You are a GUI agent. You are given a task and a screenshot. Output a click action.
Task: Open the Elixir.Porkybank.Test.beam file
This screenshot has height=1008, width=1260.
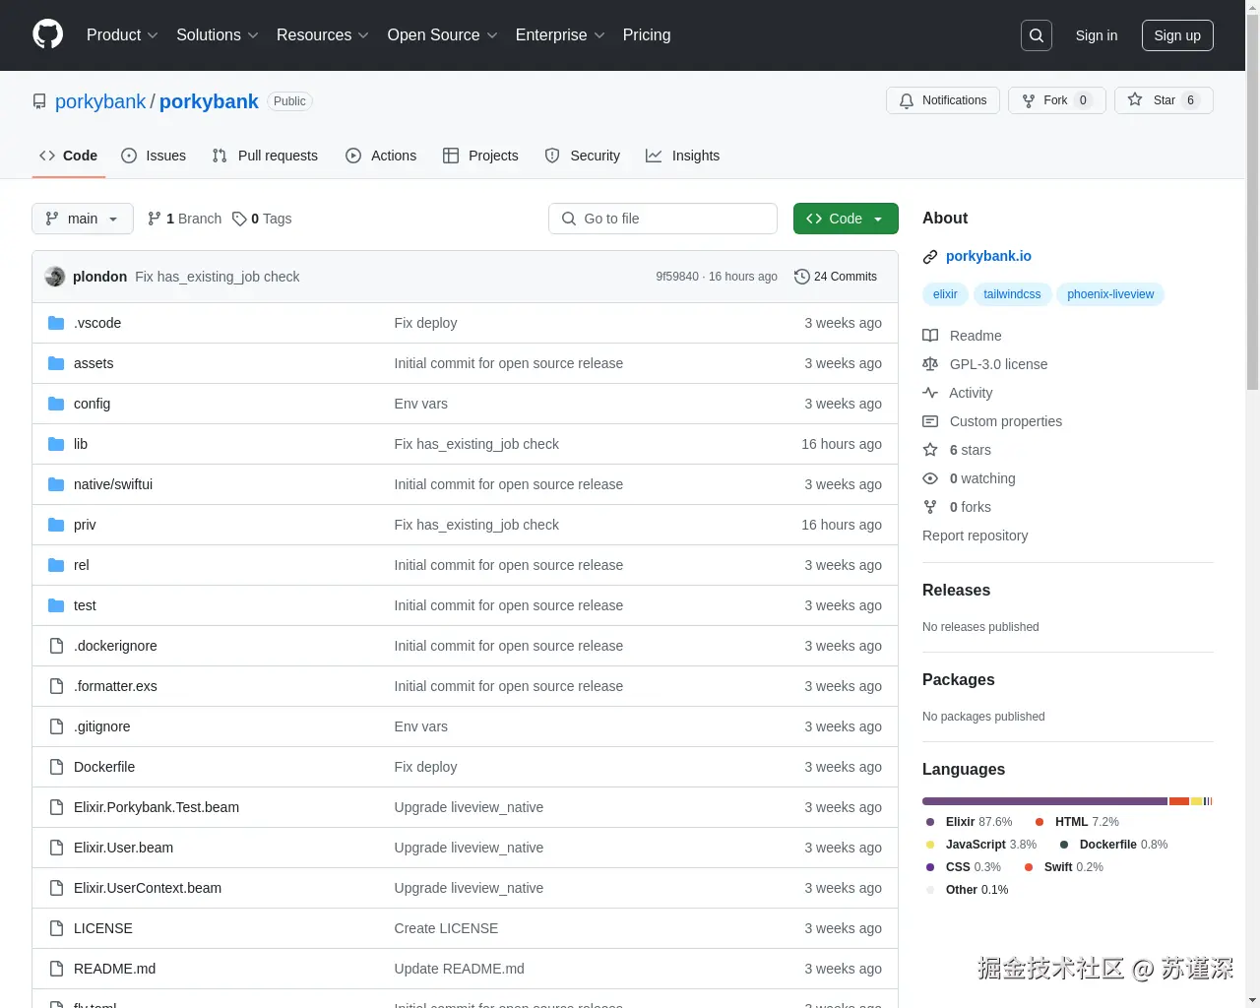[x=157, y=807]
